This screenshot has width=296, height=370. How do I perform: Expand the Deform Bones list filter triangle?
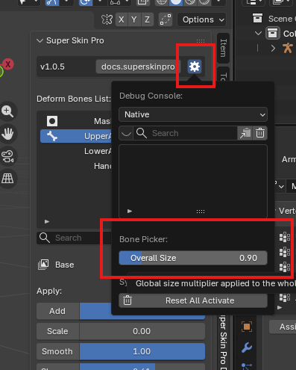click(47, 221)
